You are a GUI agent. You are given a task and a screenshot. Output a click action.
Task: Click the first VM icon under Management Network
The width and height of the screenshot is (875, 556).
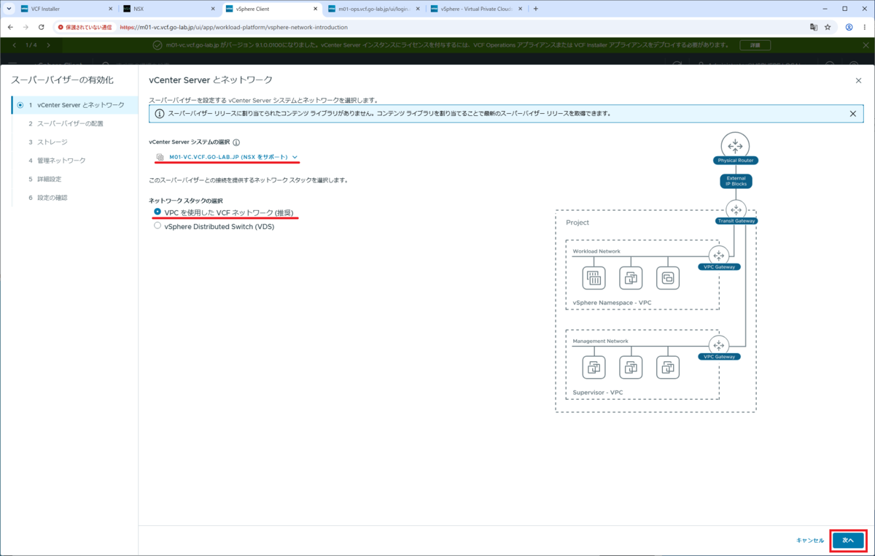[x=594, y=368]
